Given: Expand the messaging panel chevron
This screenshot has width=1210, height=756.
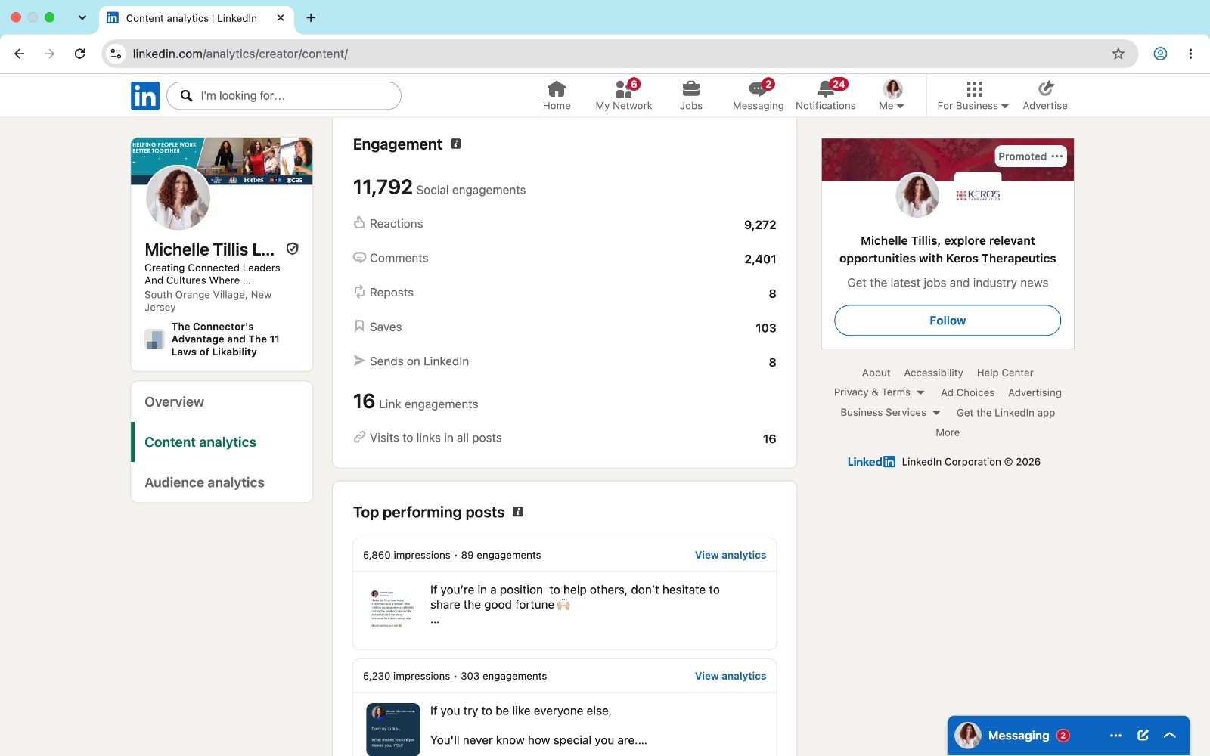Looking at the screenshot, I should (x=1170, y=736).
